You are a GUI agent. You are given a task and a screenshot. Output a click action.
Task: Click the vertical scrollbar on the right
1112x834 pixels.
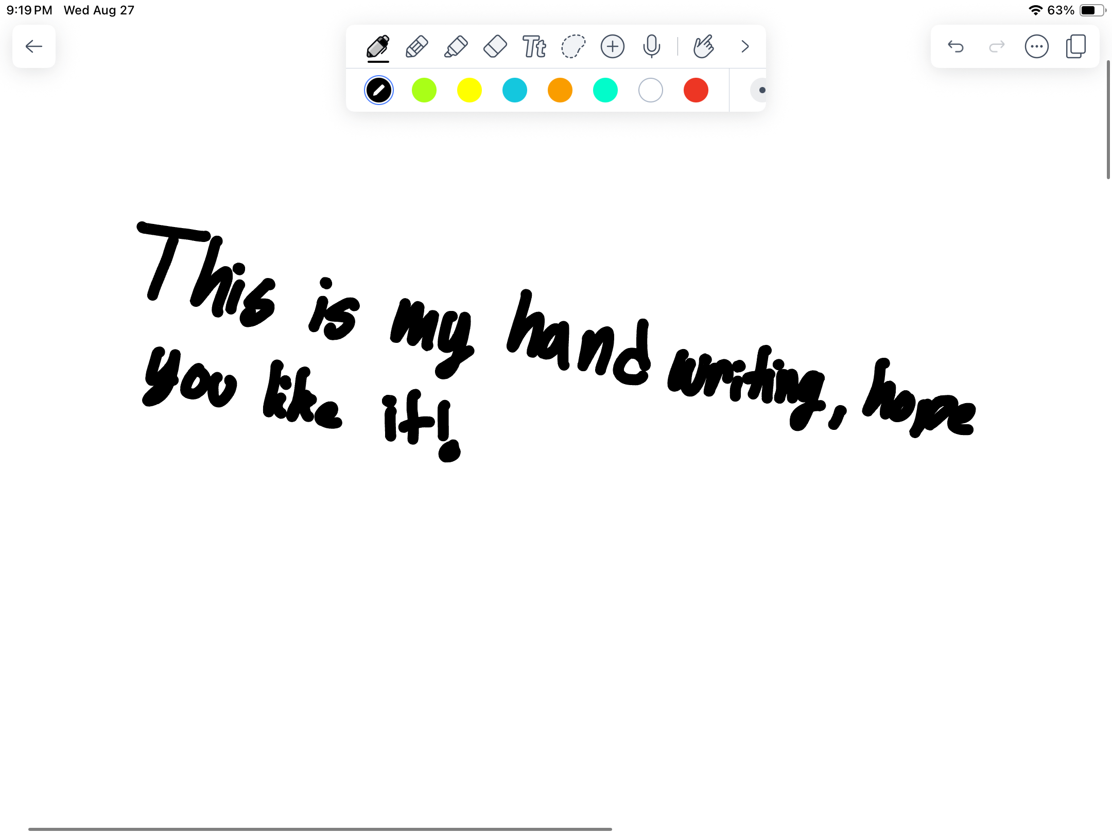[1108, 119]
